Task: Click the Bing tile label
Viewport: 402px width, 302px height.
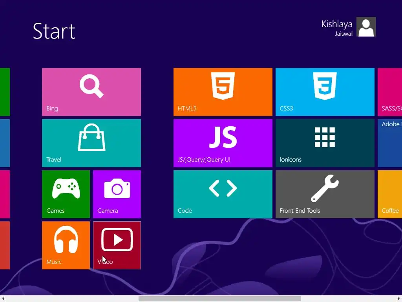Action: click(x=52, y=109)
